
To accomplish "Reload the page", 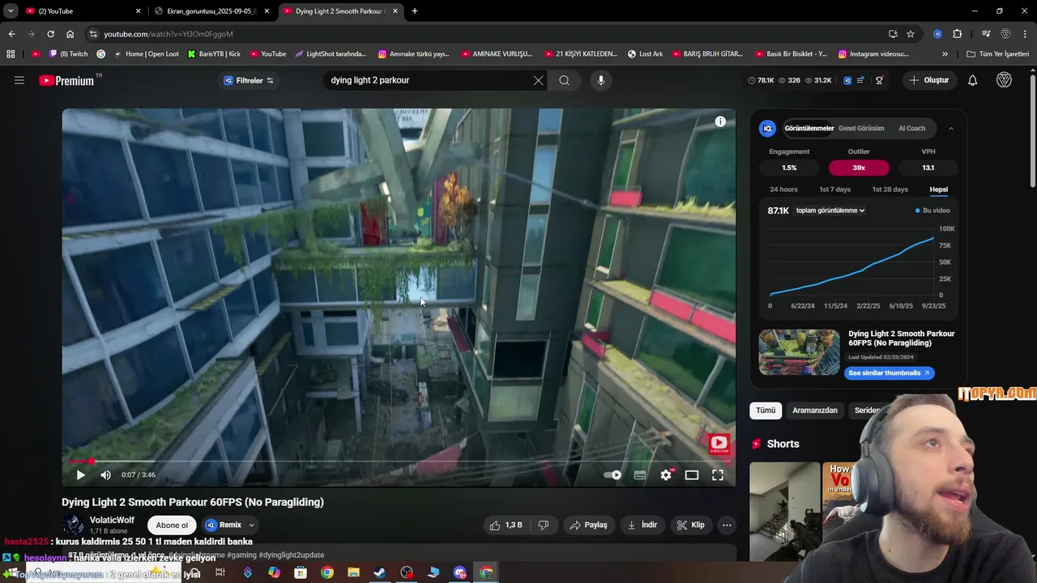I will (50, 34).
